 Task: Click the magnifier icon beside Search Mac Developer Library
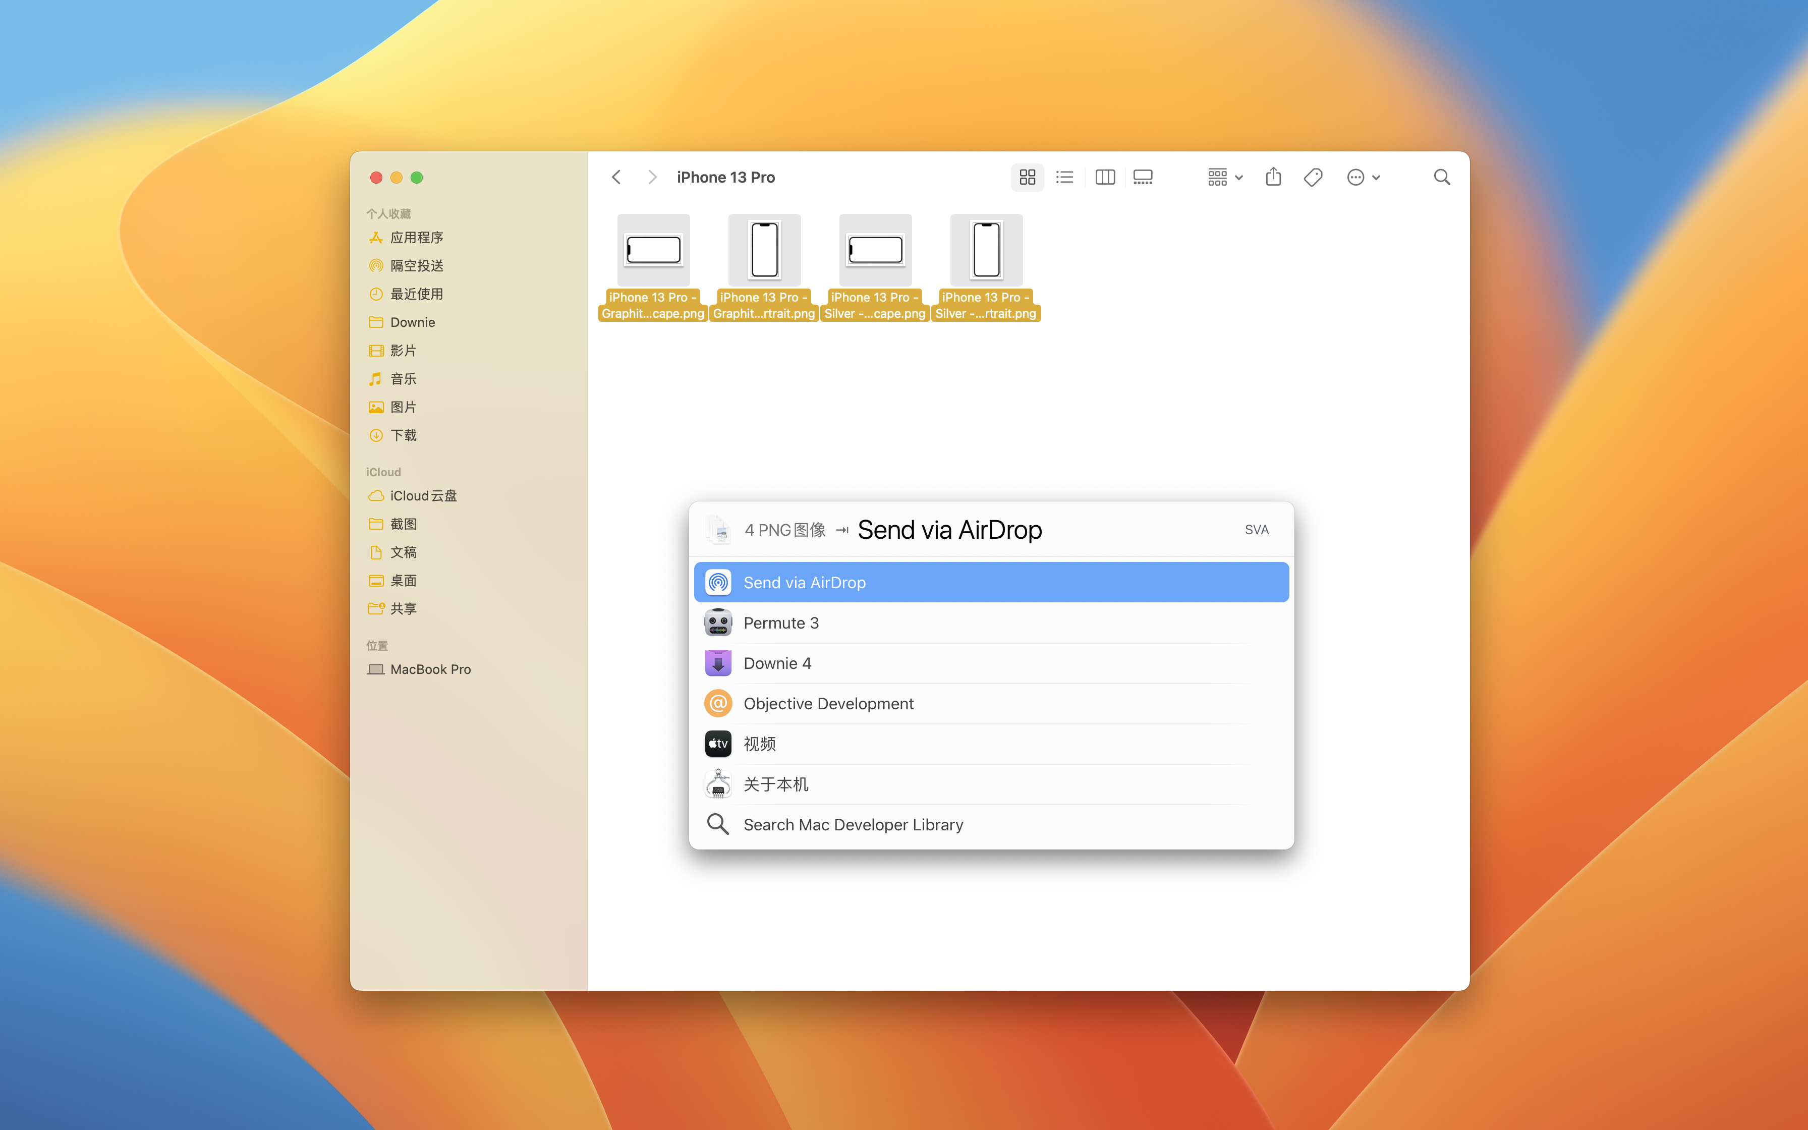pyautogui.click(x=718, y=824)
